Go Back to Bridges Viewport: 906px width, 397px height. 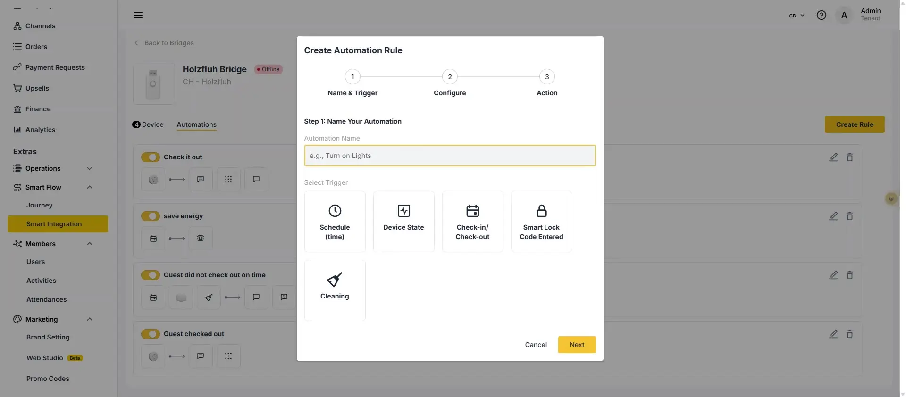tap(164, 43)
